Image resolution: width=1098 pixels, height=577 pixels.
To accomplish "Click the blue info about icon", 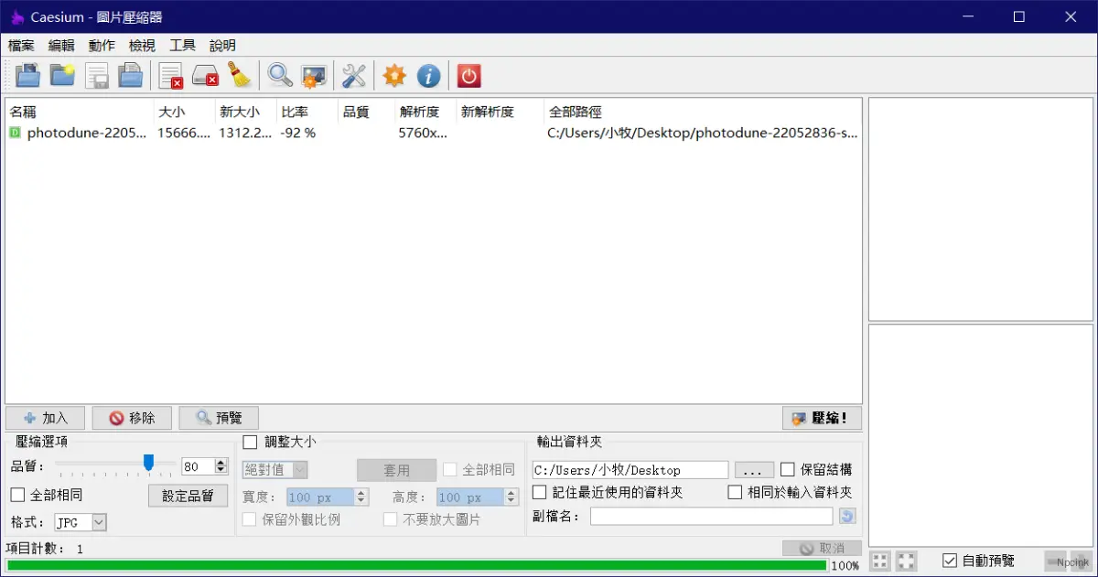I will tap(428, 76).
